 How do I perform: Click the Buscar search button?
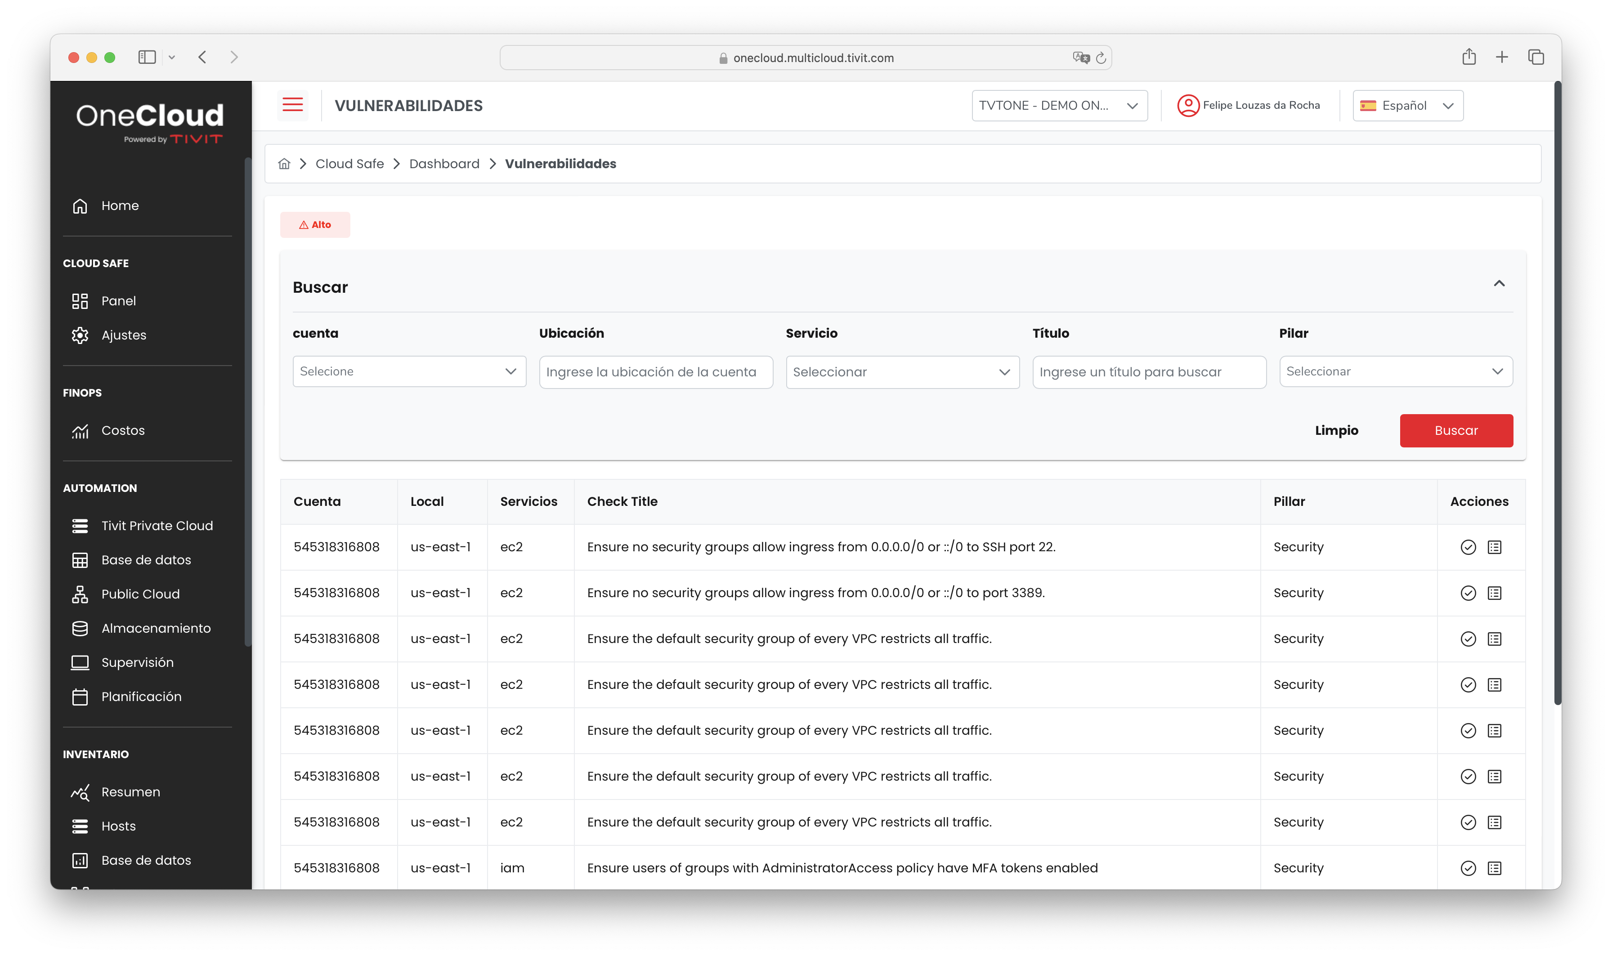click(1456, 430)
